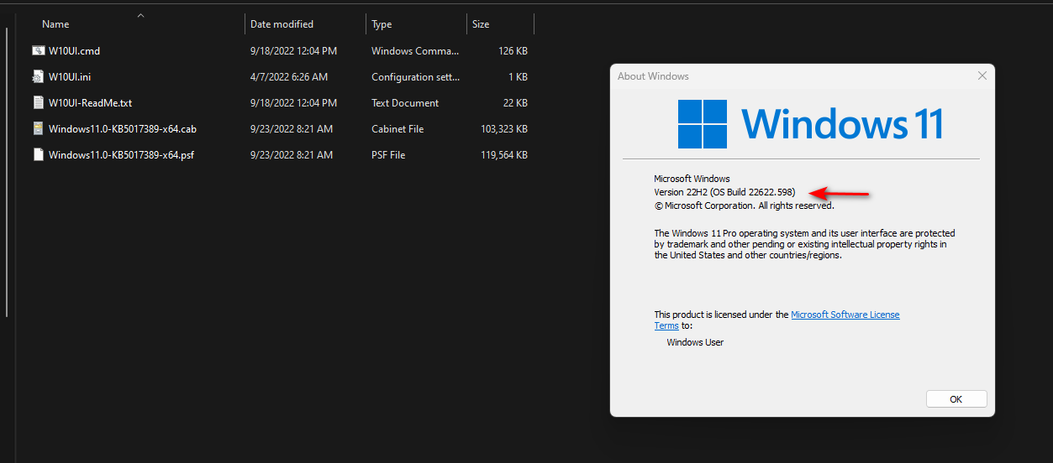This screenshot has height=463, width=1053.
Task: Click the PSF File type cell
Action: (388, 155)
